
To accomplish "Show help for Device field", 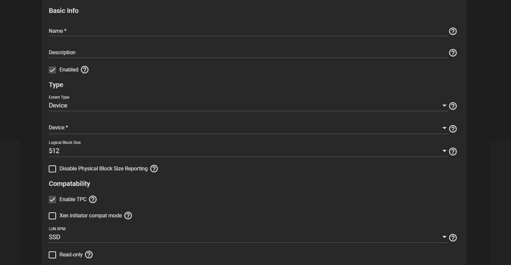I will pos(453,129).
